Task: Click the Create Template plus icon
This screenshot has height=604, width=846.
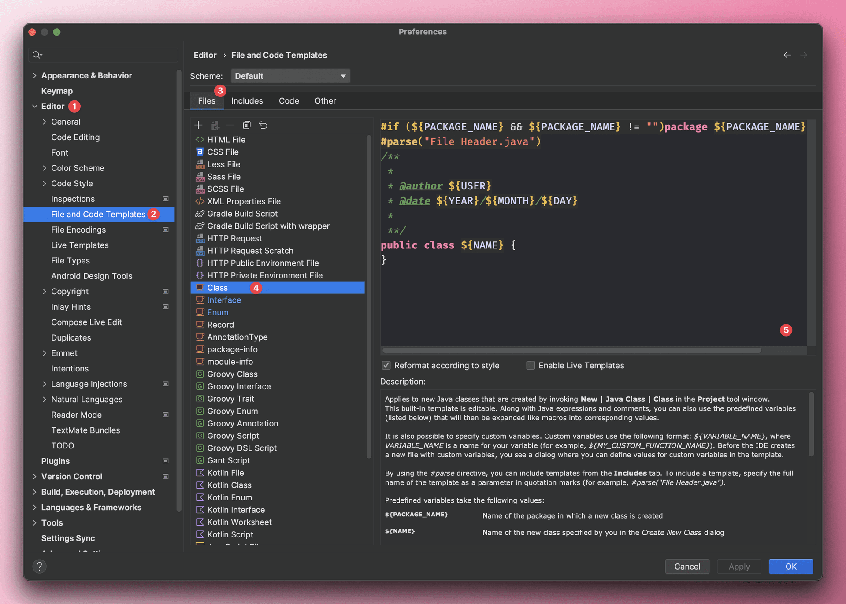Action: tap(198, 125)
